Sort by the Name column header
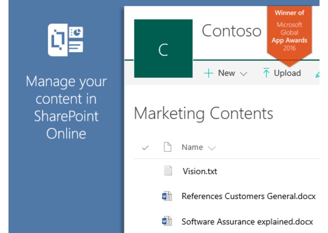The width and height of the screenshot is (328, 233). click(x=192, y=147)
